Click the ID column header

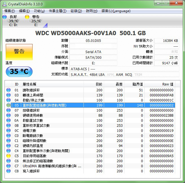click(x=17, y=84)
